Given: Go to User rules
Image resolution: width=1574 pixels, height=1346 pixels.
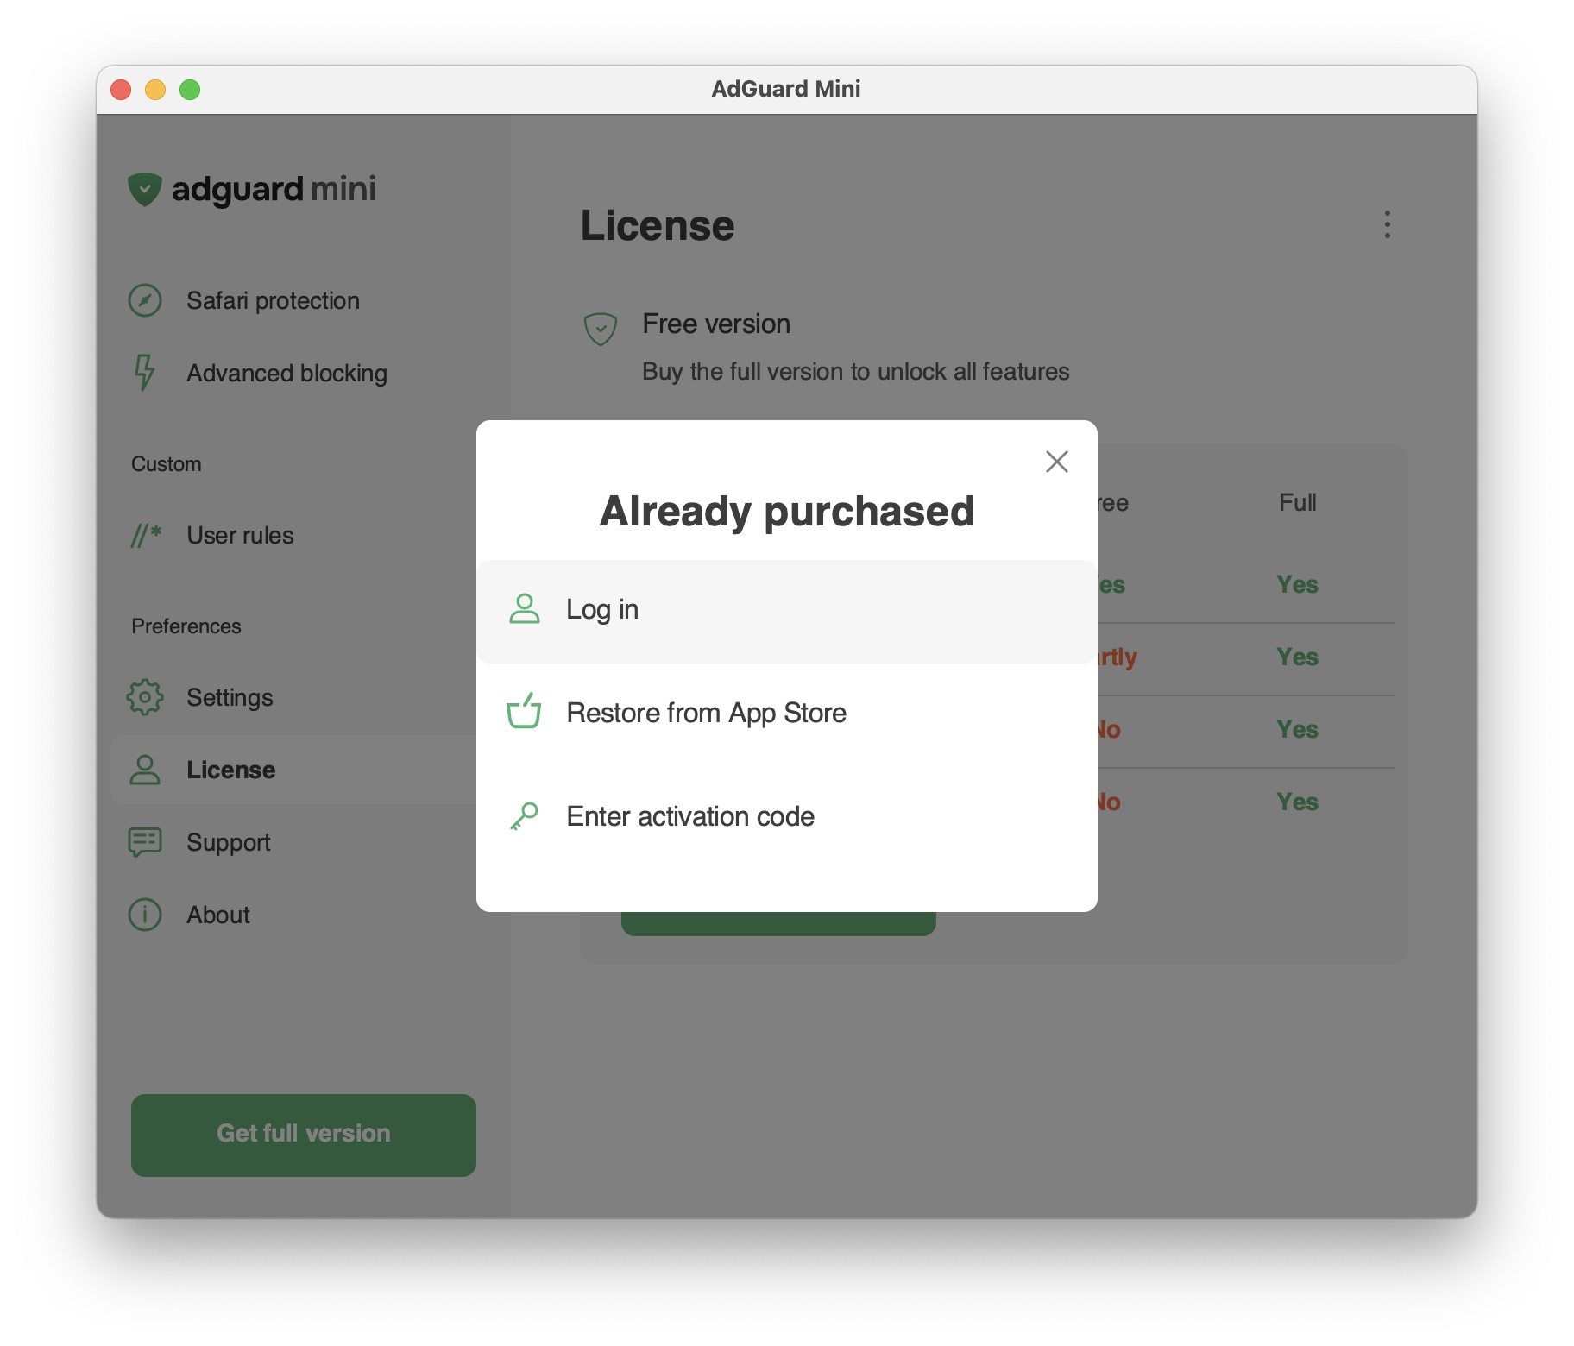Looking at the screenshot, I should pos(240,536).
